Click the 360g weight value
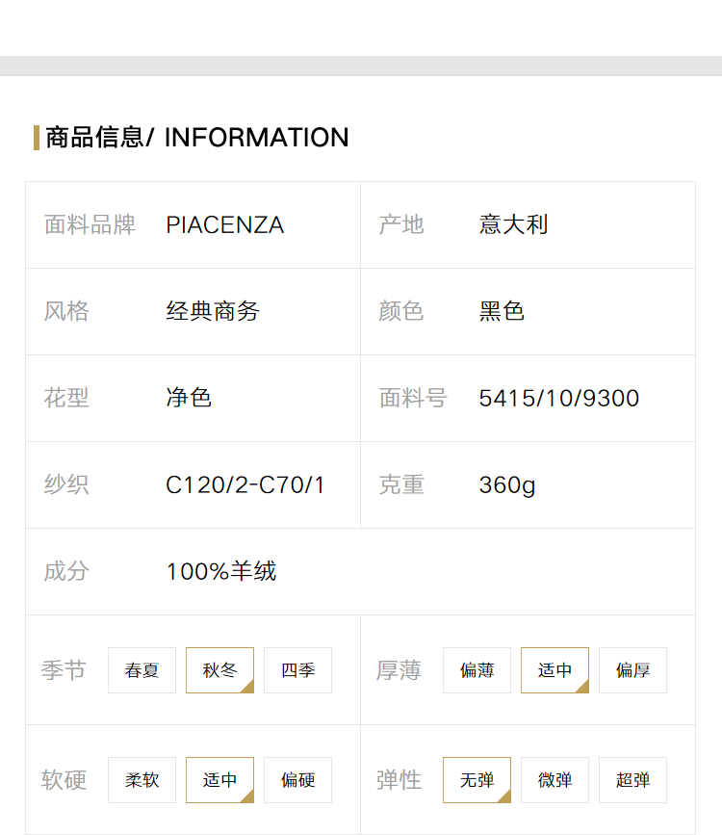This screenshot has width=722, height=835. pyautogui.click(x=507, y=485)
